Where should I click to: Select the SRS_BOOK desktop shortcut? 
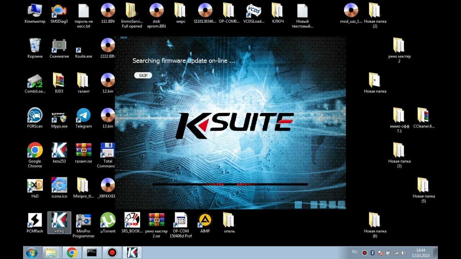132,223
